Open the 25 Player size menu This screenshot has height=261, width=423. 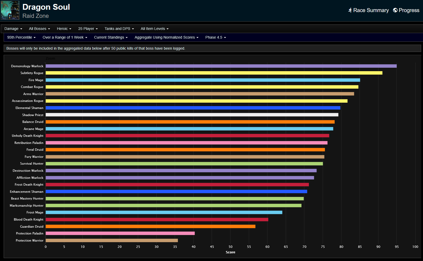pyautogui.click(x=88, y=29)
